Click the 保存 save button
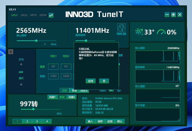Screen dimensions: 192x131 [100, 121]
